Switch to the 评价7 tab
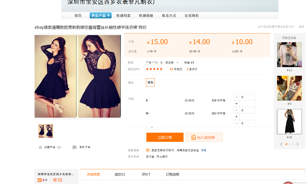The width and height of the screenshot is (307, 184). [x=146, y=174]
